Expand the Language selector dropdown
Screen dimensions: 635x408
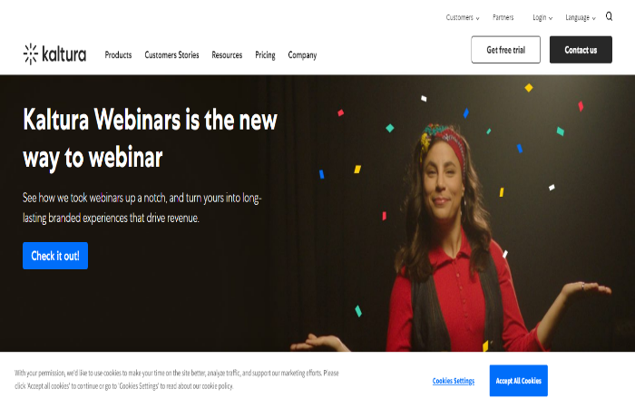pos(581,17)
